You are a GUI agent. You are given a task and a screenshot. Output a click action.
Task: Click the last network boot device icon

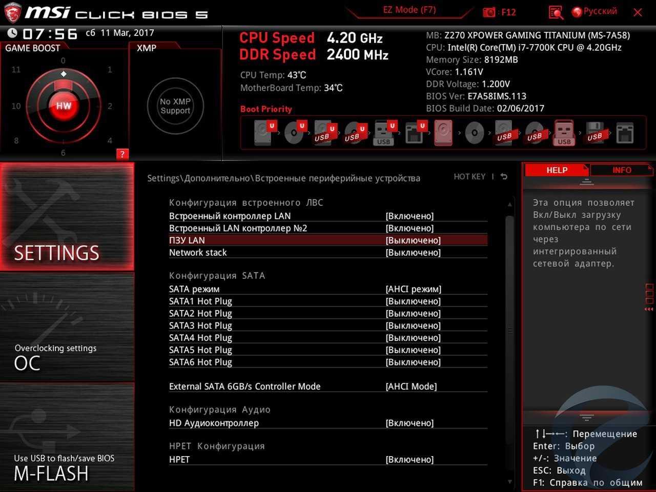(x=625, y=133)
